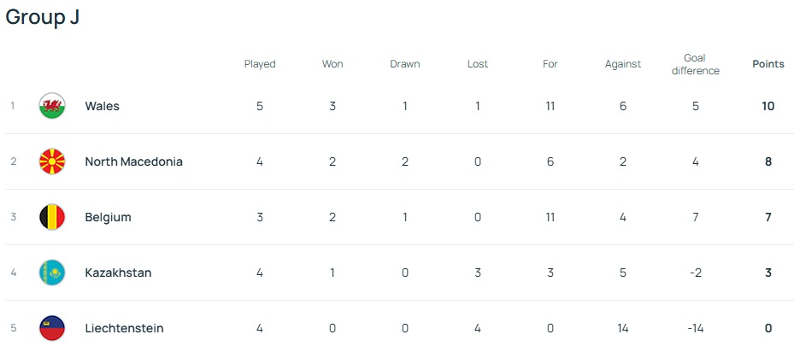The width and height of the screenshot is (794, 352).
Task: Select the Belgium team name
Action: [x=108, y=217]
